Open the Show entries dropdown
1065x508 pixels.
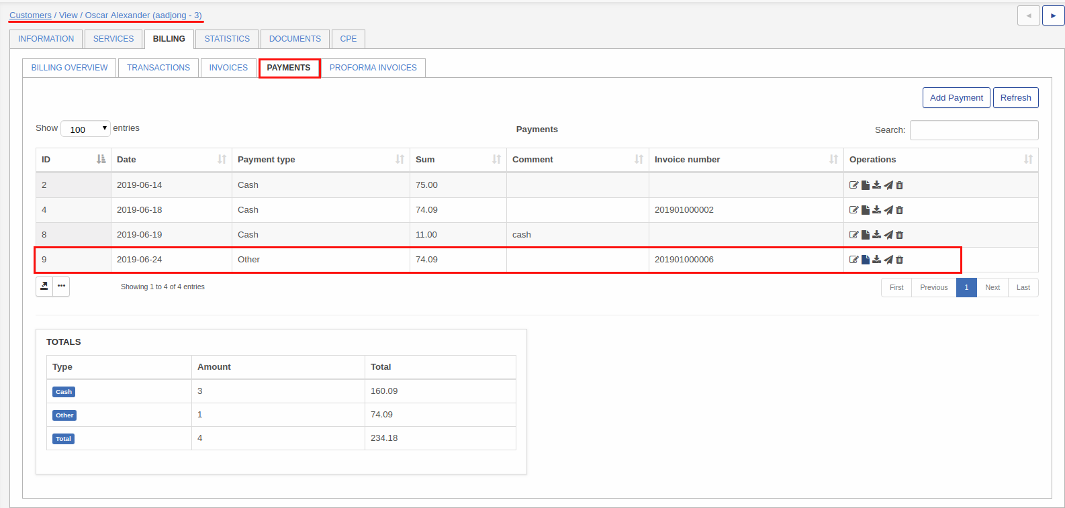[x=85, y=129]
